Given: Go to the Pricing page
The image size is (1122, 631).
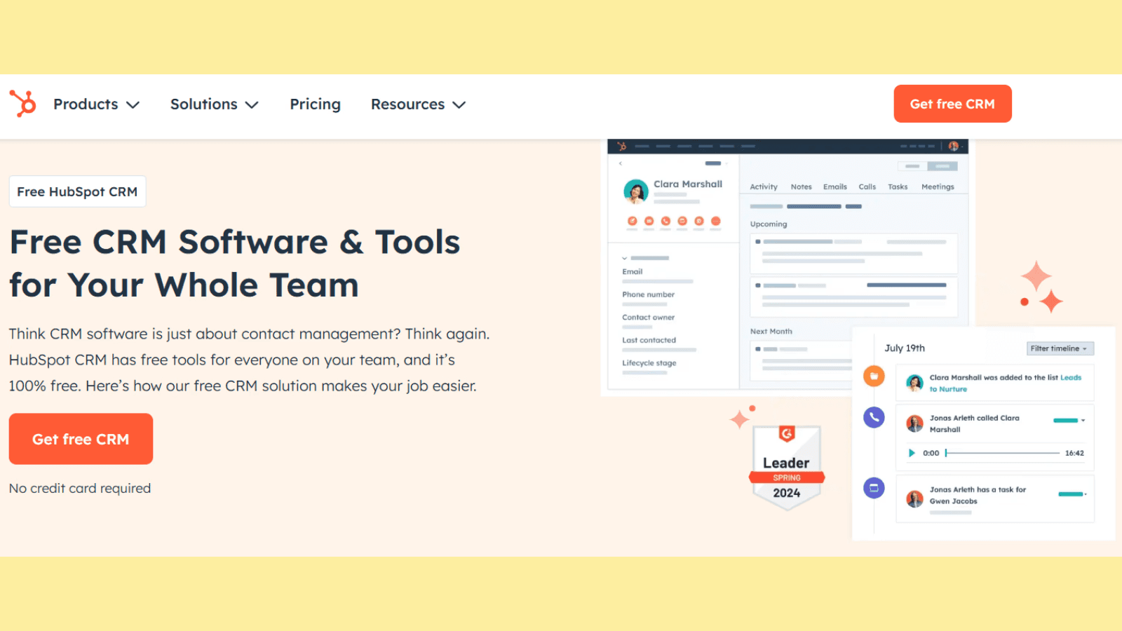Looking at the screenshot, I should click(315, 104).
